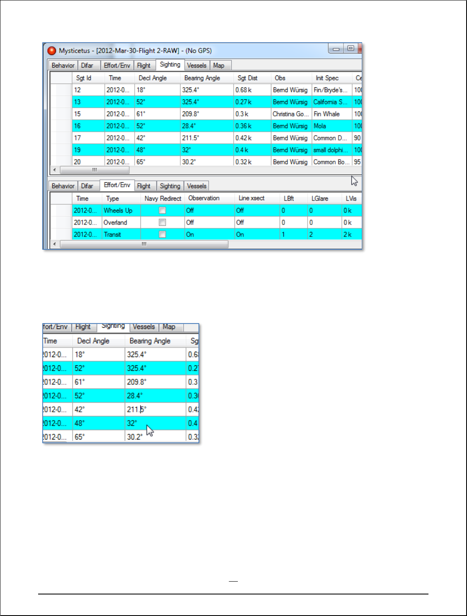Click the On observation cell for Transit
Screen dimensions: 467x616
coord(209,234)
